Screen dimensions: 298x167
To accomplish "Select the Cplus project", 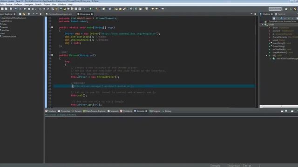I will point(4,24).
